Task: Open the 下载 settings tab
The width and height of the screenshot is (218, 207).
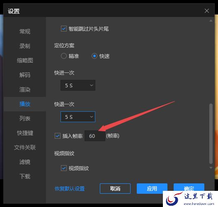Action: coord(25,176)
